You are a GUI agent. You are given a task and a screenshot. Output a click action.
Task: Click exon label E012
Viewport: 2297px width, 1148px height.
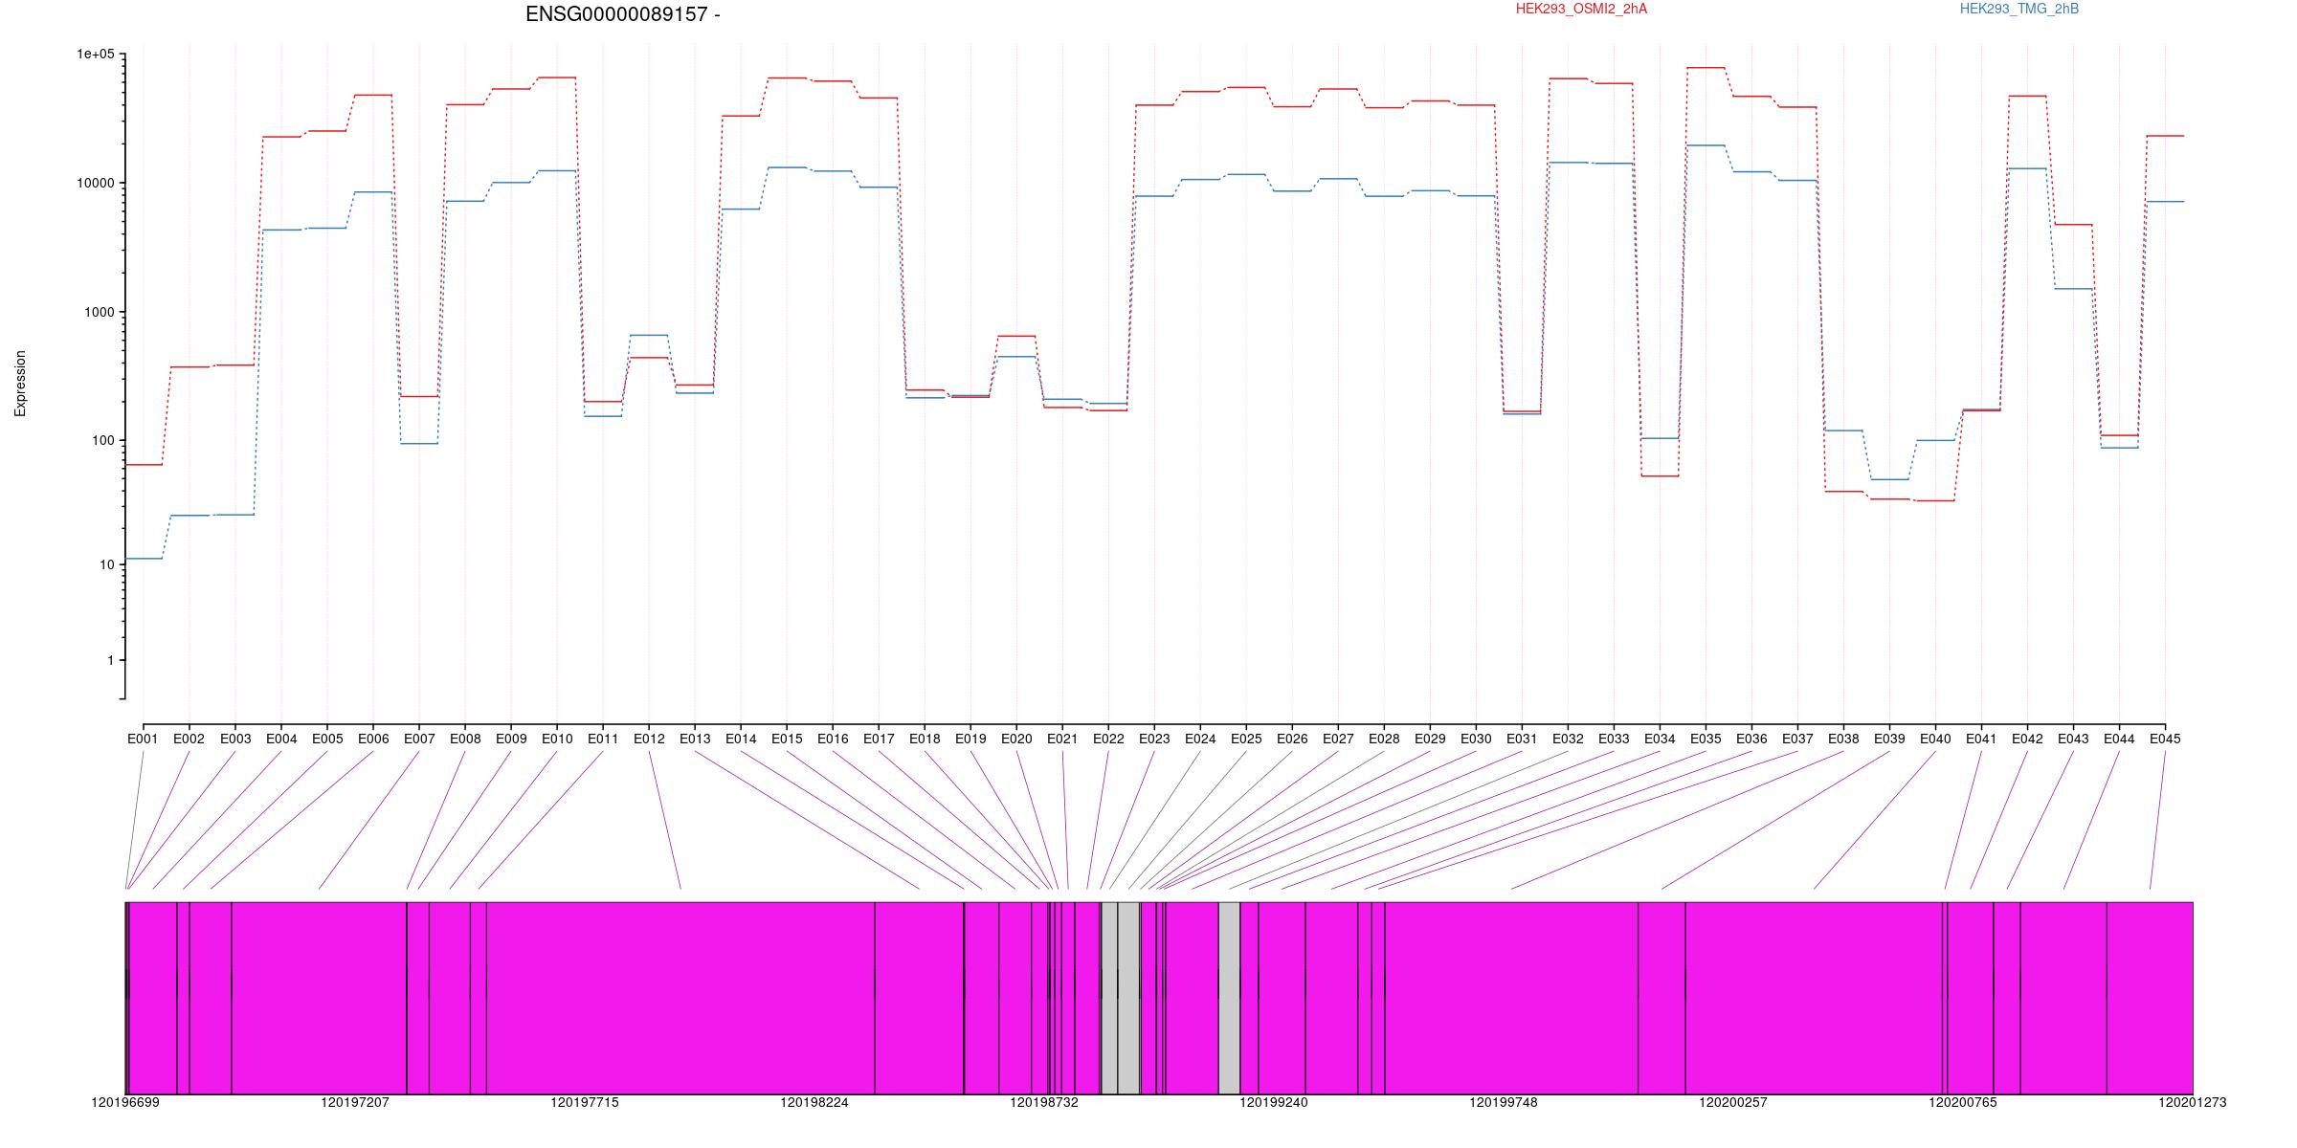[x=649, y=739]
